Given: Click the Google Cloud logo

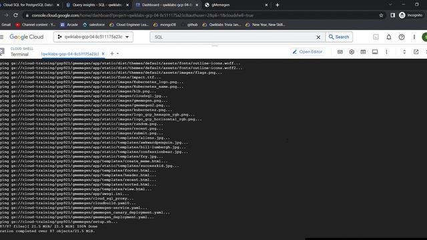Looking at the screenshot, I should pos(27,37).
